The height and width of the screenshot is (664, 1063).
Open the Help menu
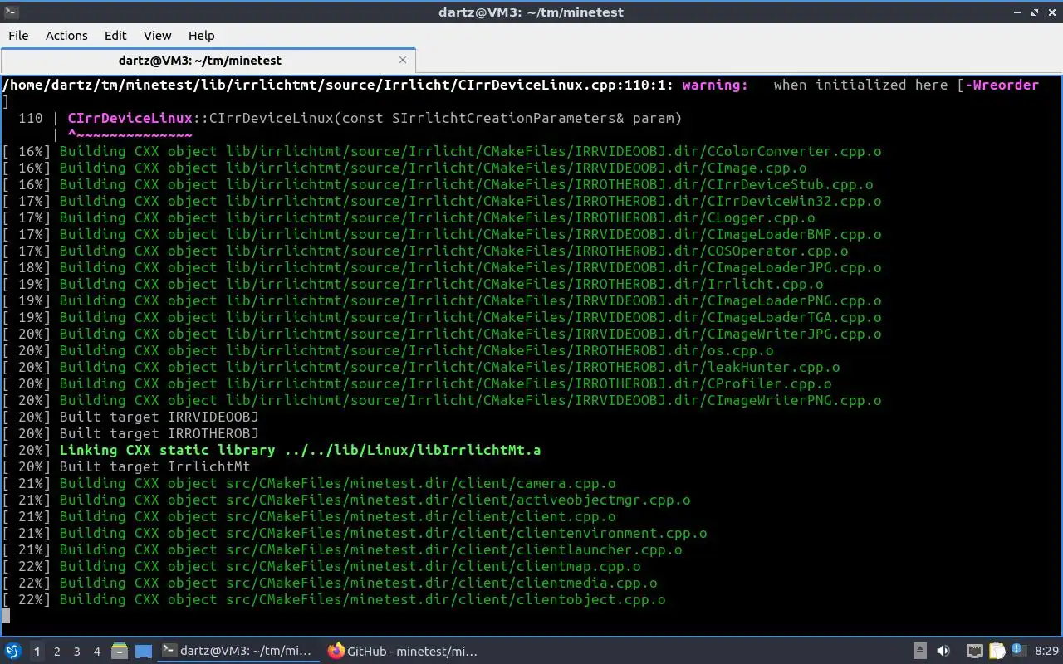coord(201,35)
